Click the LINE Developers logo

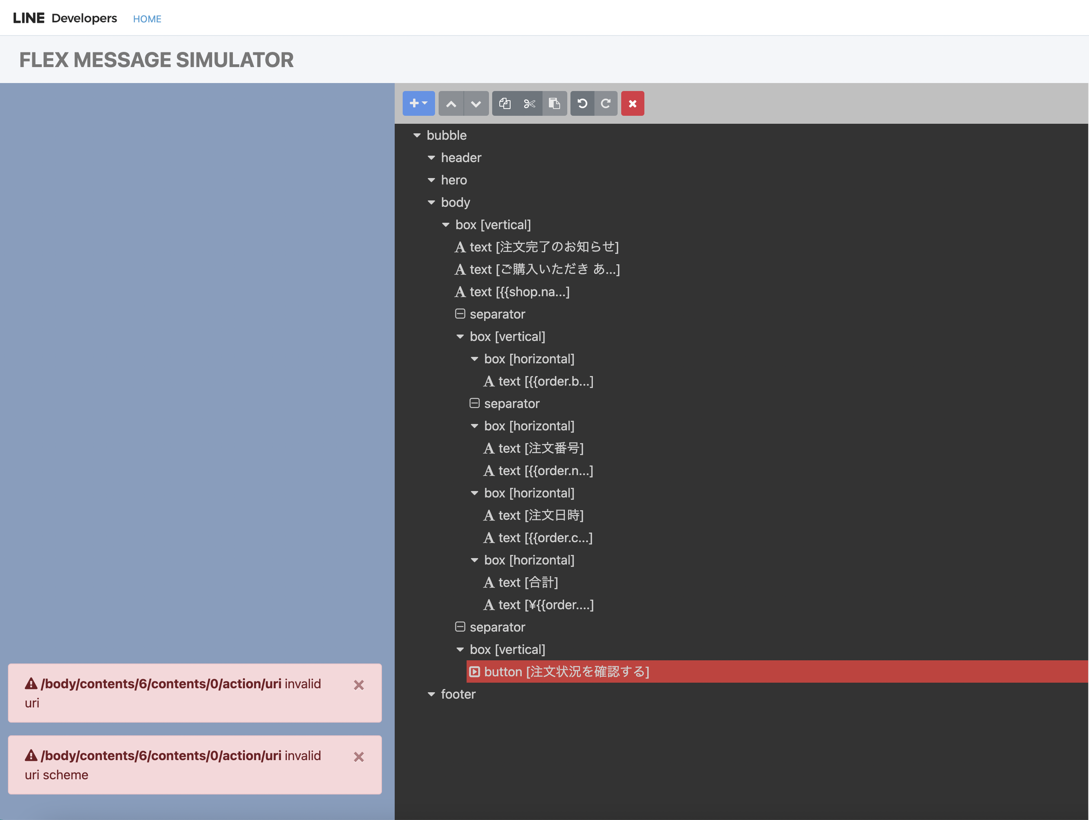pyautogui.click(x=64, y=18)
